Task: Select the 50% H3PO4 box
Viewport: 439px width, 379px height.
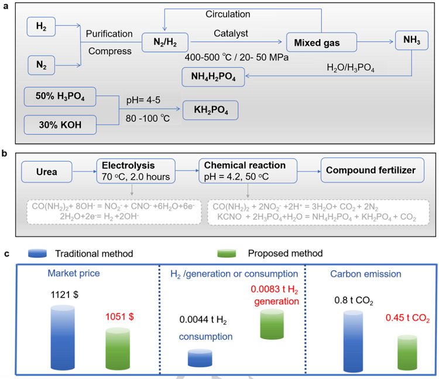Action: (x=59, y=96)
